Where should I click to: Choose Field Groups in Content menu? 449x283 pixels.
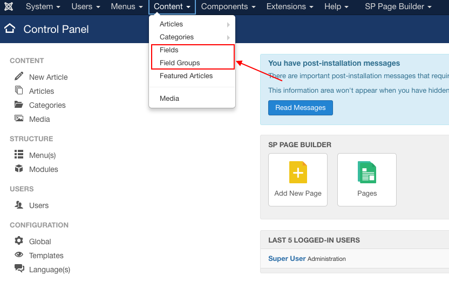180,63
